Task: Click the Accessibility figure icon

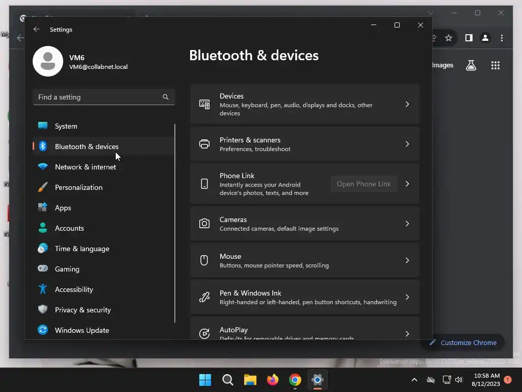Action: pos(43,289)
